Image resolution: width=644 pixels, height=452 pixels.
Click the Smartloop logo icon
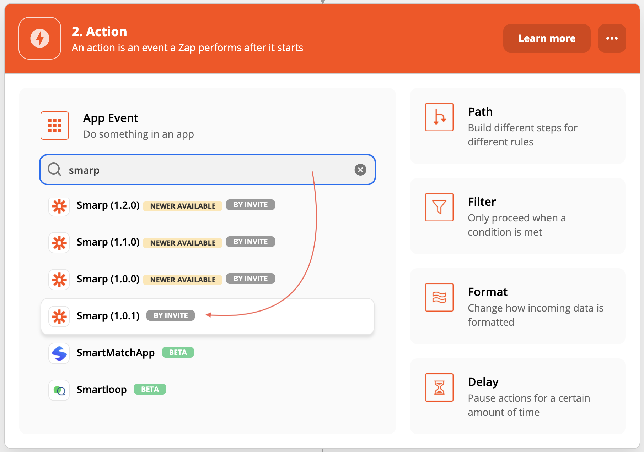[x=59, y=390]
